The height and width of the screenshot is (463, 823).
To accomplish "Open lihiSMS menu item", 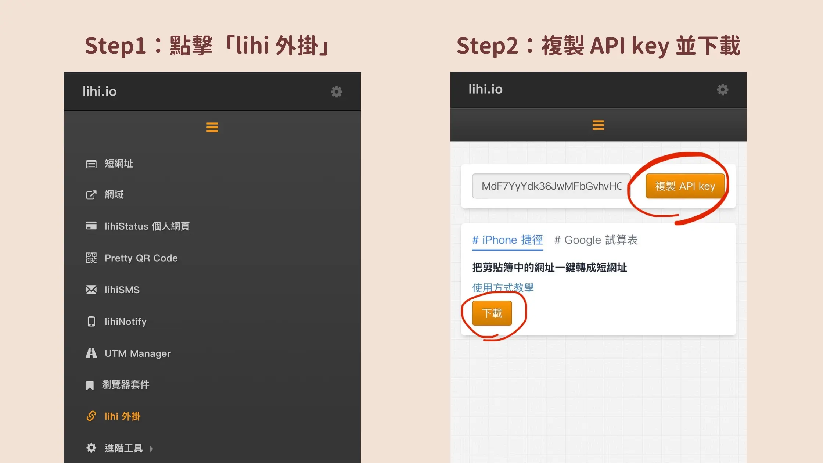I will pyautogui.click(x=122, y=290).
